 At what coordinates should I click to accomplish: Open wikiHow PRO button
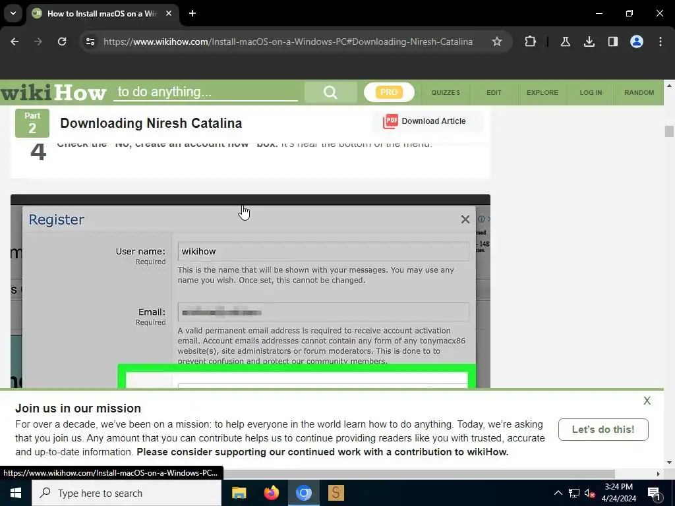coord(389,92)
